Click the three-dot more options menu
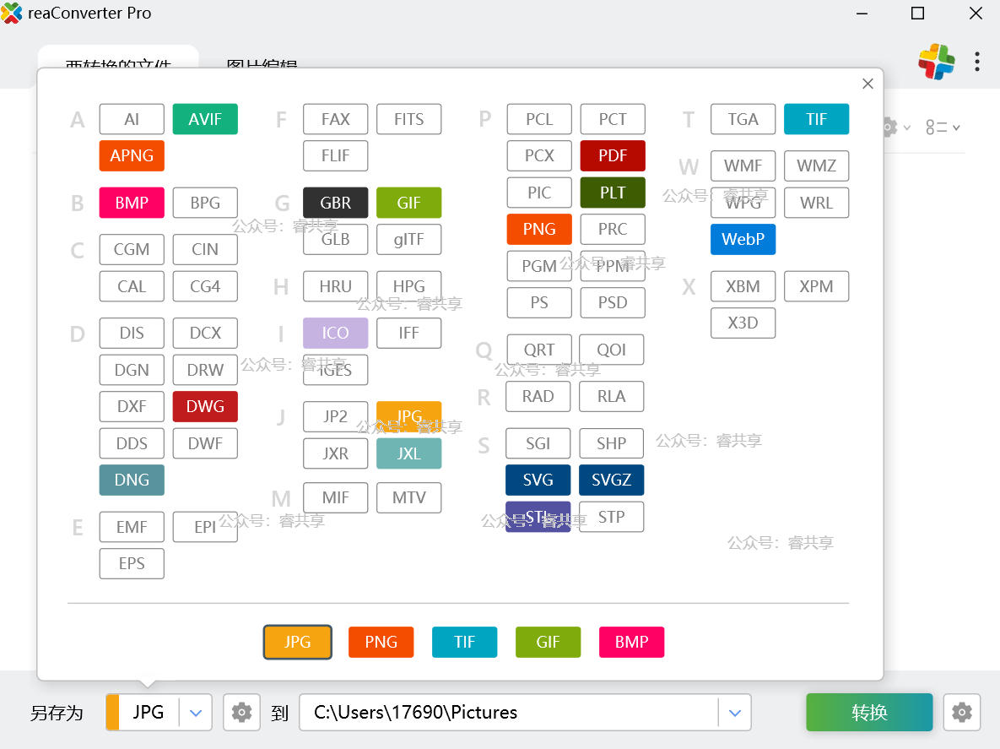1000x749 pixels. point(976,62)
